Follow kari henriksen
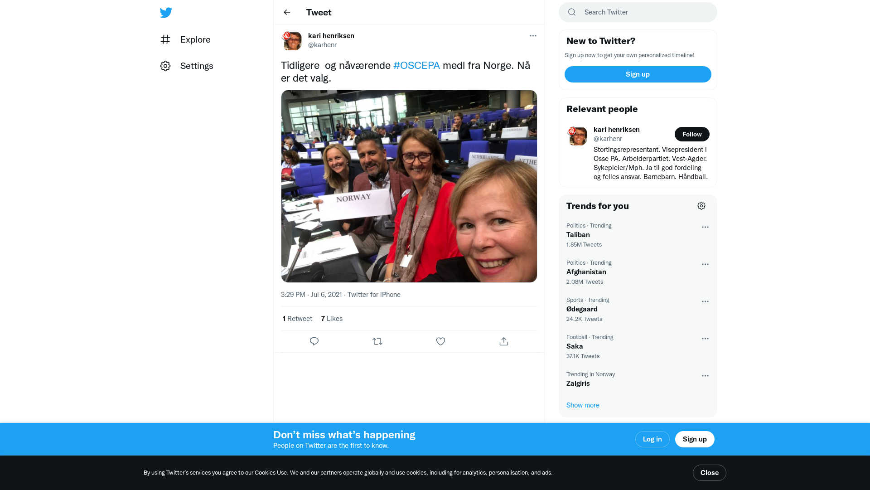 (x=692, y=134)
